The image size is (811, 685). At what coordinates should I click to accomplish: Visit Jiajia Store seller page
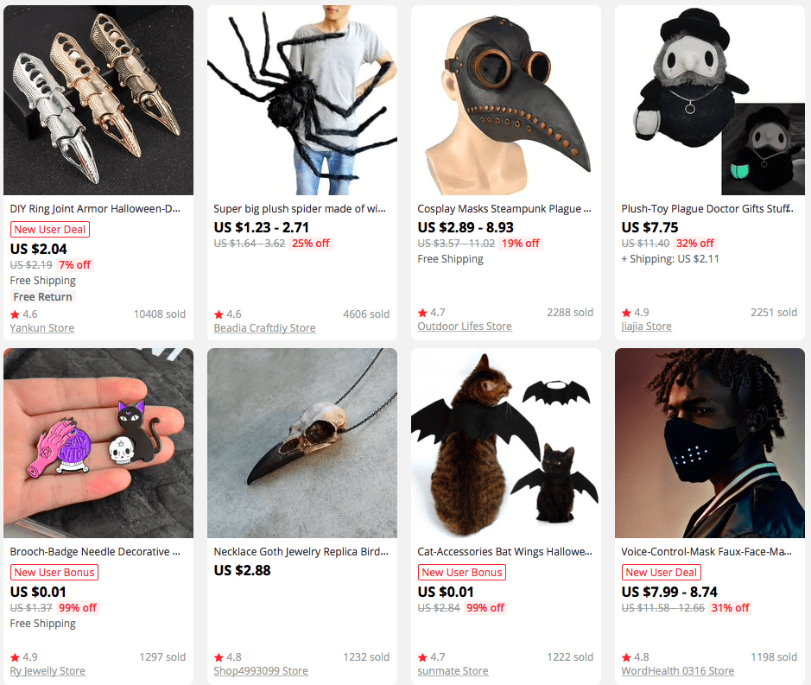[x=646, y=327]
